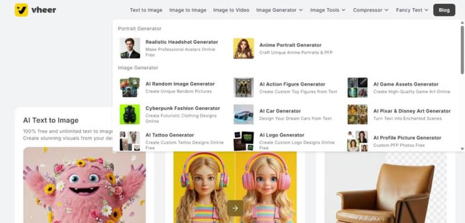Open the AI Tattoo Generator link
Screen dimensions: 465x223
[x=170, y=135]
